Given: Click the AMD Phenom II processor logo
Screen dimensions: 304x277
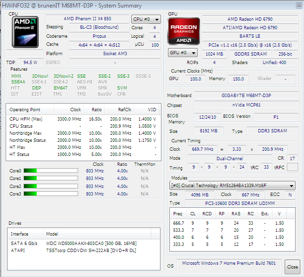Looking at the screenshot, I should click(x=25, y=32).
